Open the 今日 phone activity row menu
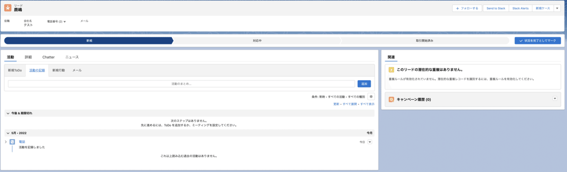This screenshot has height=172, width=567. pos(370,141)
